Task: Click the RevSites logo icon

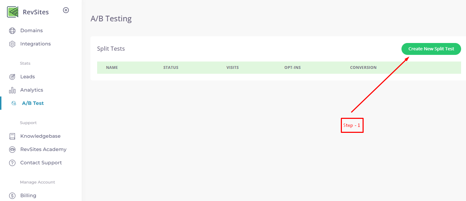Action: tap(13, 12)
